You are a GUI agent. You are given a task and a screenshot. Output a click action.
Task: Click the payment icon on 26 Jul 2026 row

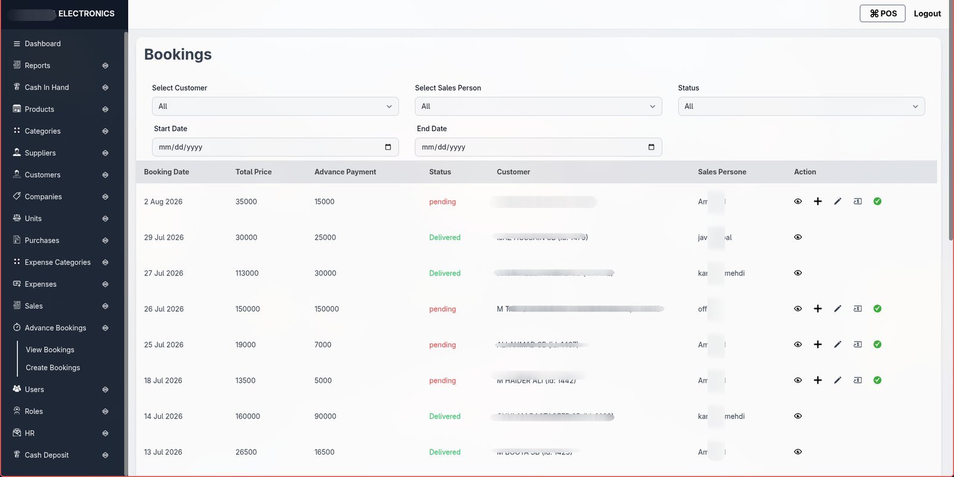(x=857, y=309)
